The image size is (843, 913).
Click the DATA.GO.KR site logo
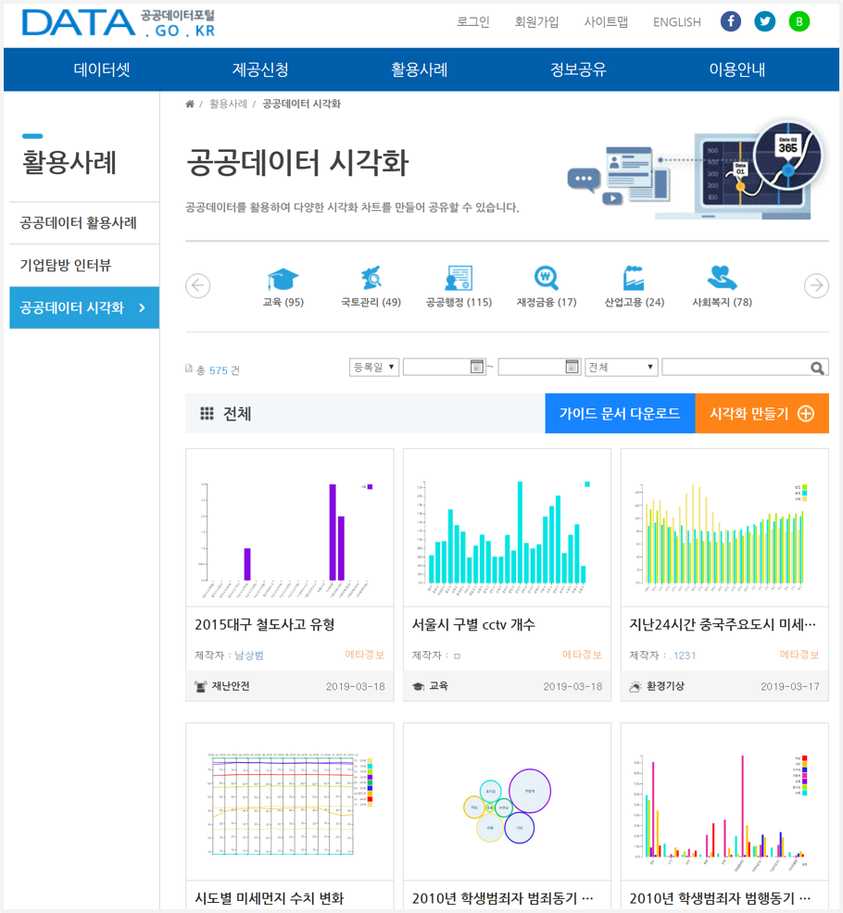(119, 23)
